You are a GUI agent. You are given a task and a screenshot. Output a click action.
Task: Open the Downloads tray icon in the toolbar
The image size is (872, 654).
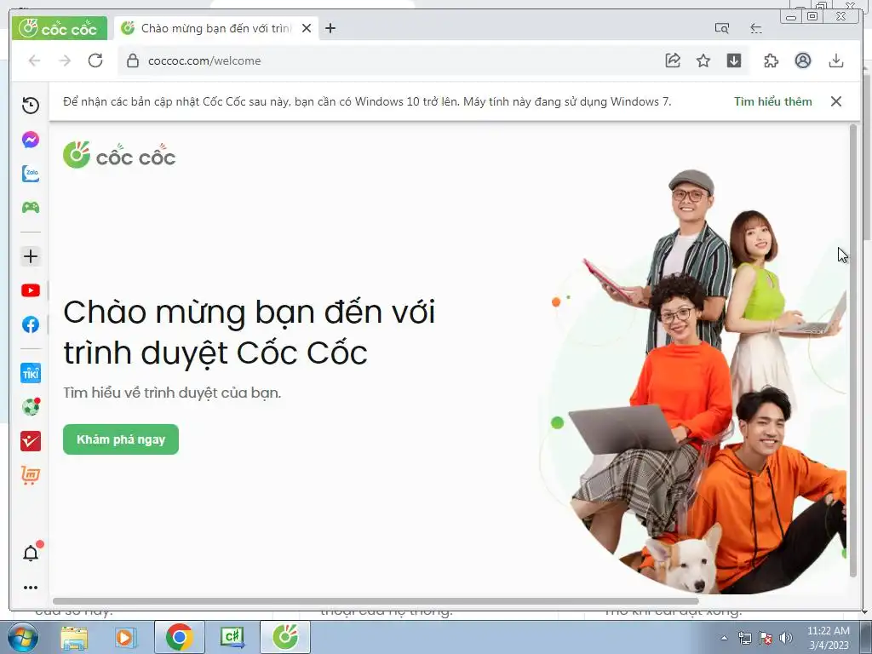pyautogui.click(x=836, y=60)
